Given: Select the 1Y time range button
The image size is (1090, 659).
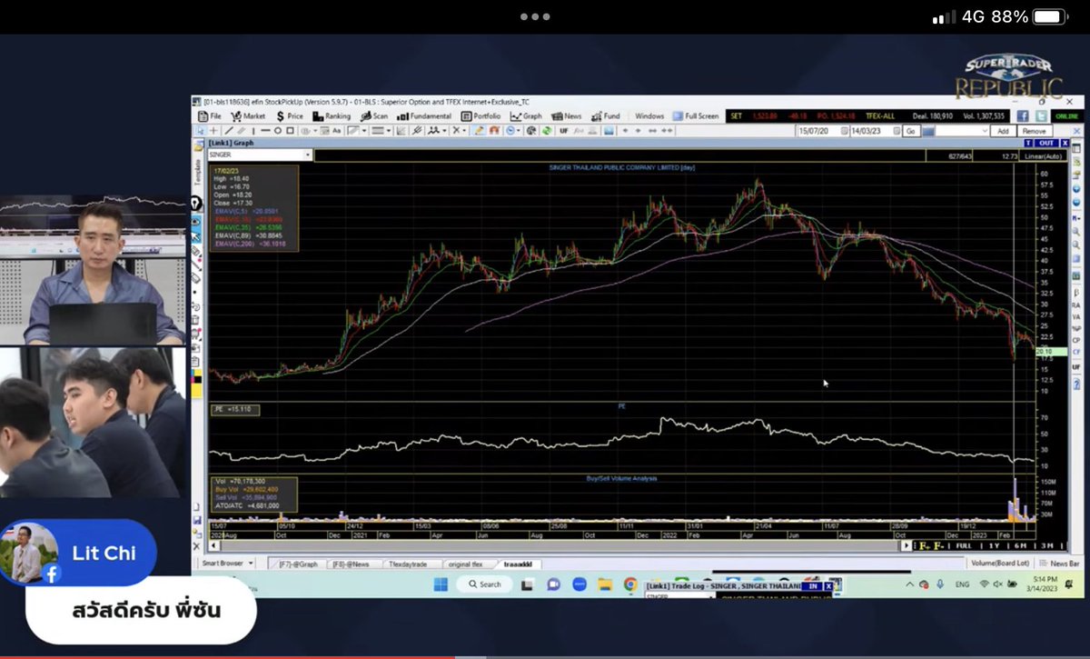Looking at the screenshot, I should click(994, 545).
